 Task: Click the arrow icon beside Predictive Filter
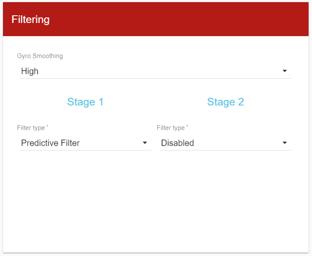(145, 143)
